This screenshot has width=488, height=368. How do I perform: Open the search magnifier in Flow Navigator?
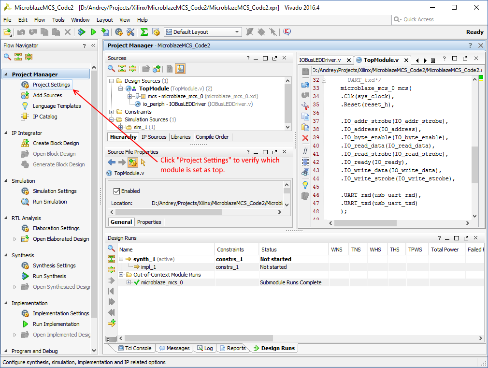click(7, 57)
